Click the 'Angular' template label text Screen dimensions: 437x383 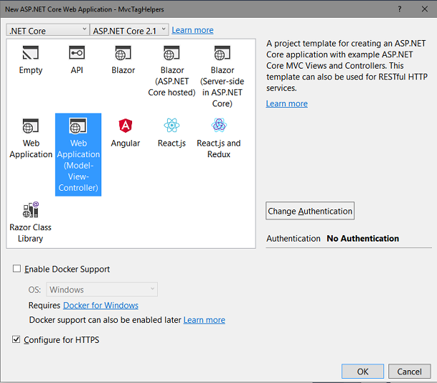[x=126, y=143]
